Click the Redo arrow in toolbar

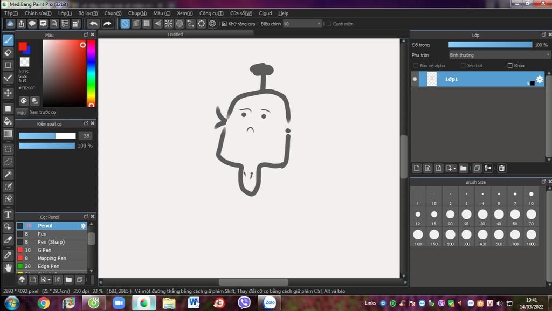[107, 24]
